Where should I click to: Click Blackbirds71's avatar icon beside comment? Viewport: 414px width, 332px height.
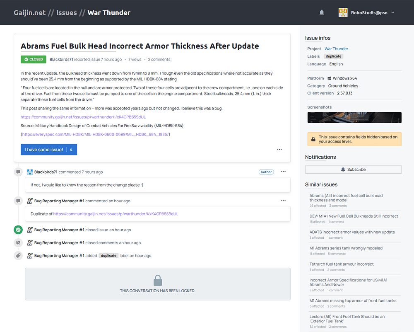pos(30,172)
